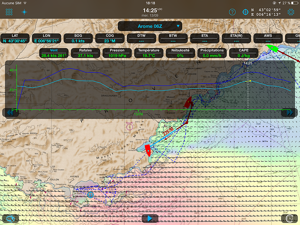This screenshot has width=300, height=225.
Task: Tap the 14:25 time header
Action: pos(152,10)
